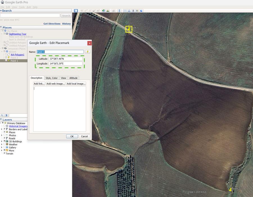Open the Tools menu
Screen dimensions: 253x197
[x=22, y=7]
